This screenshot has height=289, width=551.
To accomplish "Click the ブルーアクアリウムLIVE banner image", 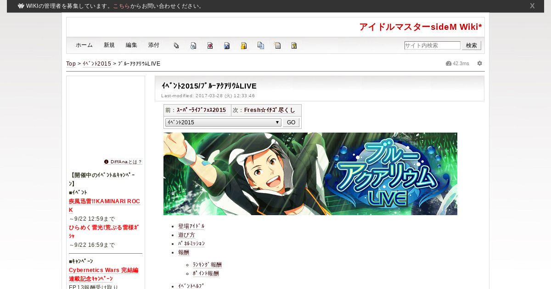I will [310, 174].
